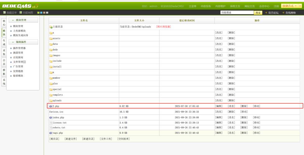Click the 功能地图 function map icon
The height and width of the screenshot is (155, 304).
[x=20, y=13]
